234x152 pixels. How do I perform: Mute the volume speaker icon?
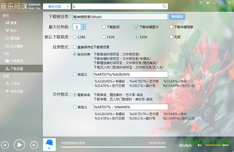point(199,145)
